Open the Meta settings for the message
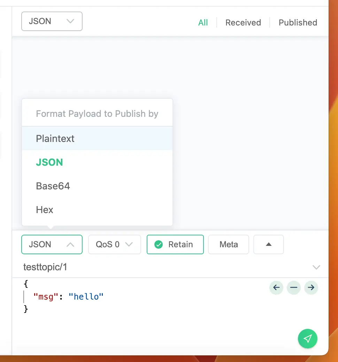This screenshot has height=362, width=338. 229,244
